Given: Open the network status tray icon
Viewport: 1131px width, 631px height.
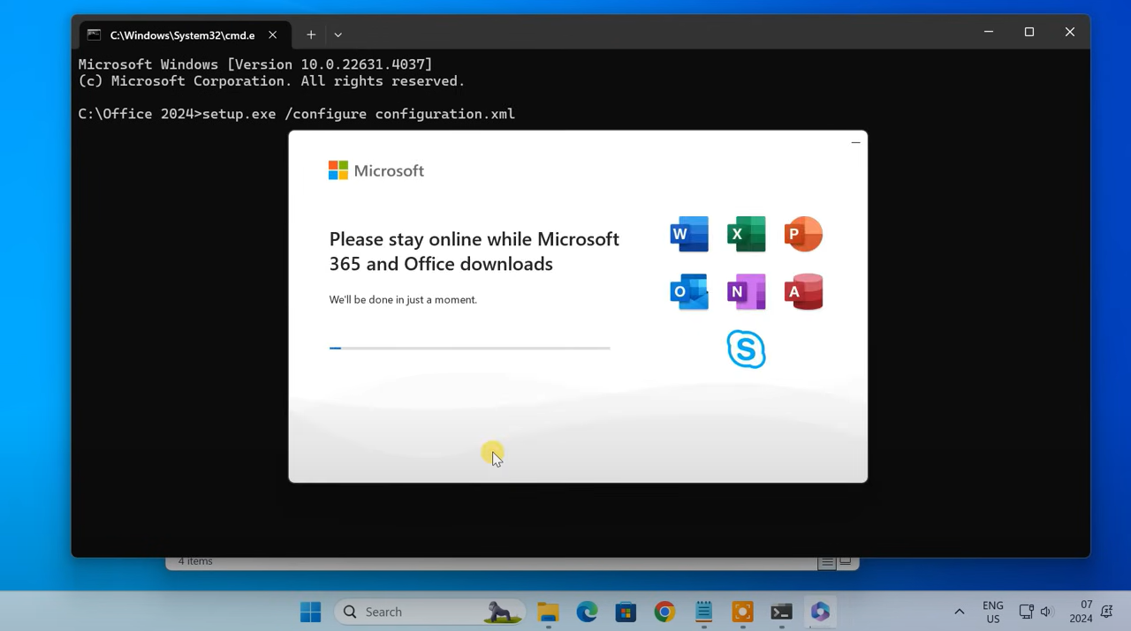Looking at the screenshot, I should point(1026,612).
